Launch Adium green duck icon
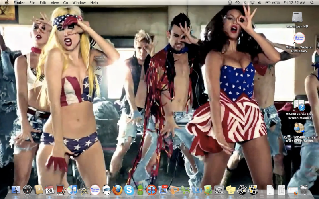The height and width of the screenshot is (199, 319). 140,190
